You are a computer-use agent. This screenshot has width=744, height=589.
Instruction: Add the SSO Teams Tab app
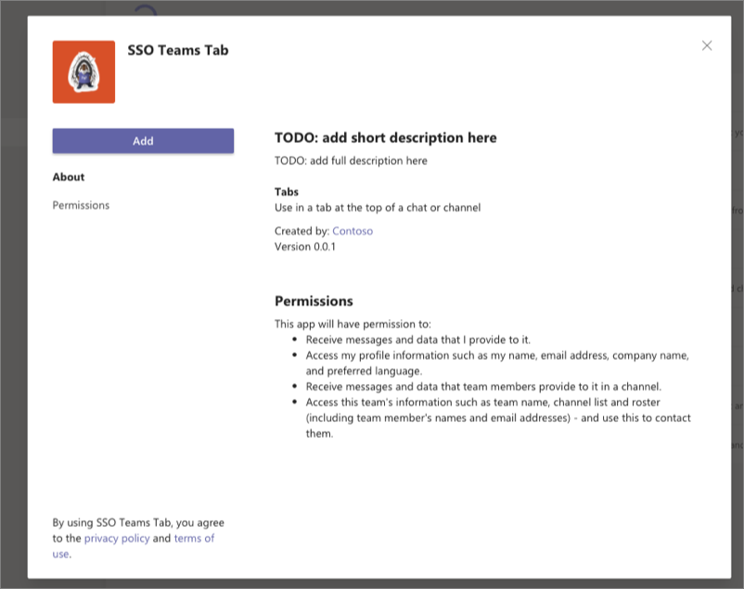(143, 140)
